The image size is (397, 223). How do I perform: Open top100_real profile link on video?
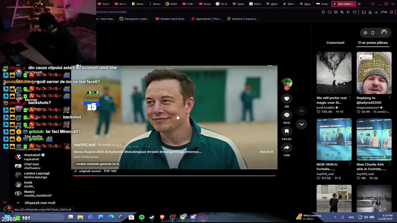point(85,145)
